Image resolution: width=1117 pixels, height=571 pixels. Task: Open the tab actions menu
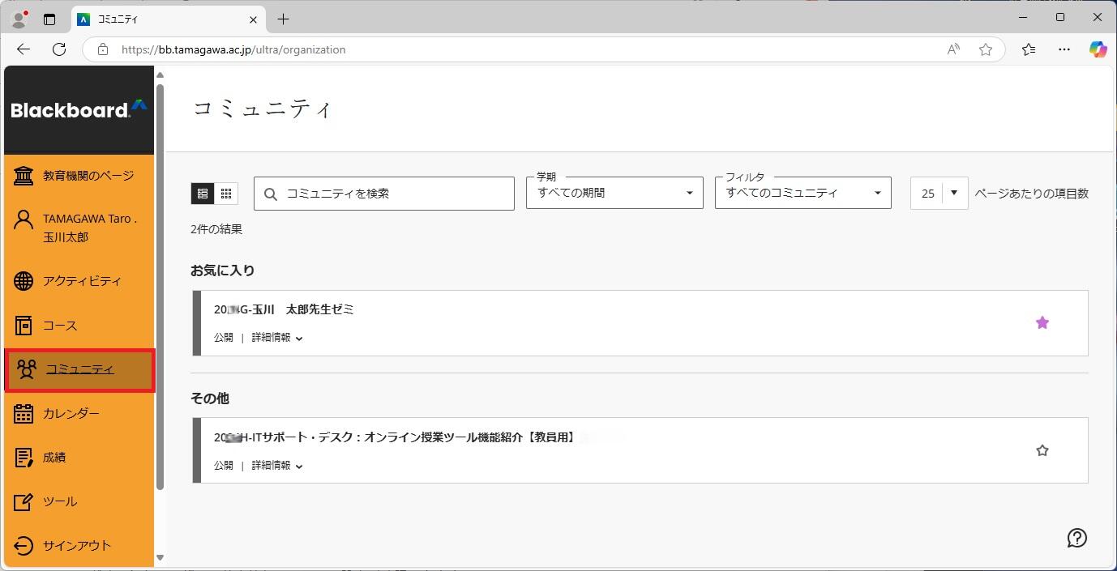tap(49, 19)
